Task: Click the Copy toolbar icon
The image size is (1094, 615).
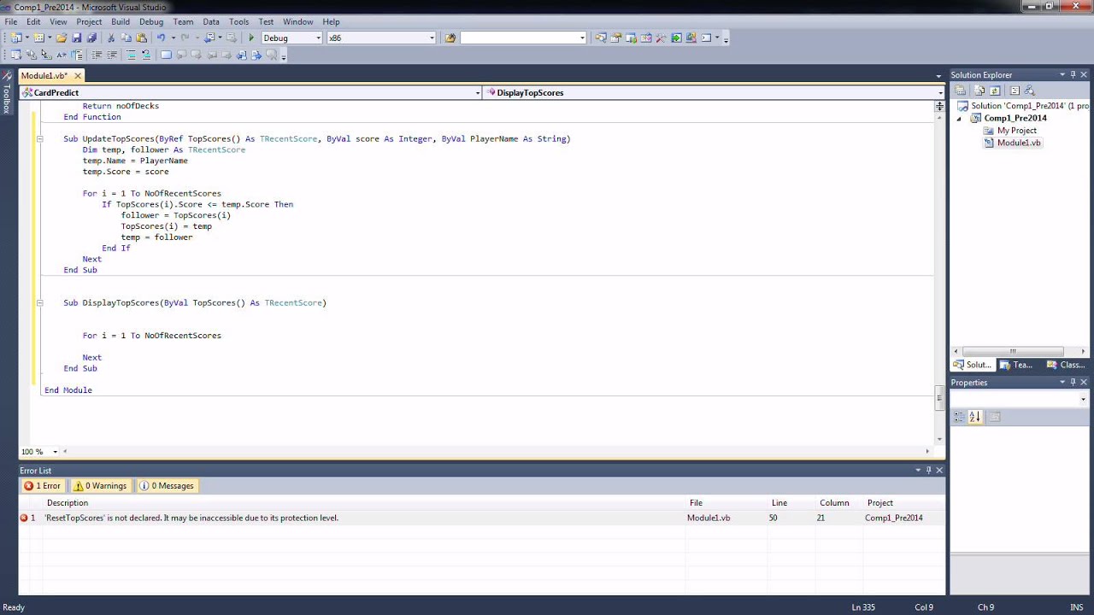Action: [x=126, y=38]
